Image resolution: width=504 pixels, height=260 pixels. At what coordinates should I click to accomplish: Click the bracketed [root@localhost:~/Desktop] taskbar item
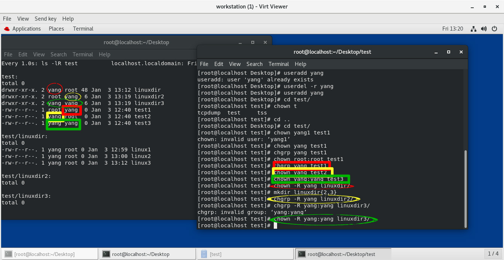tap(49, 254)
